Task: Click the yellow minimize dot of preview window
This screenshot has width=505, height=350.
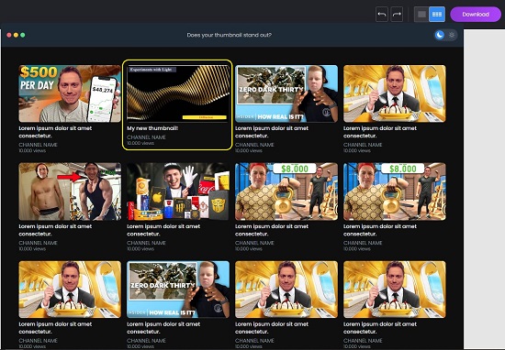Action: [16, 35]
